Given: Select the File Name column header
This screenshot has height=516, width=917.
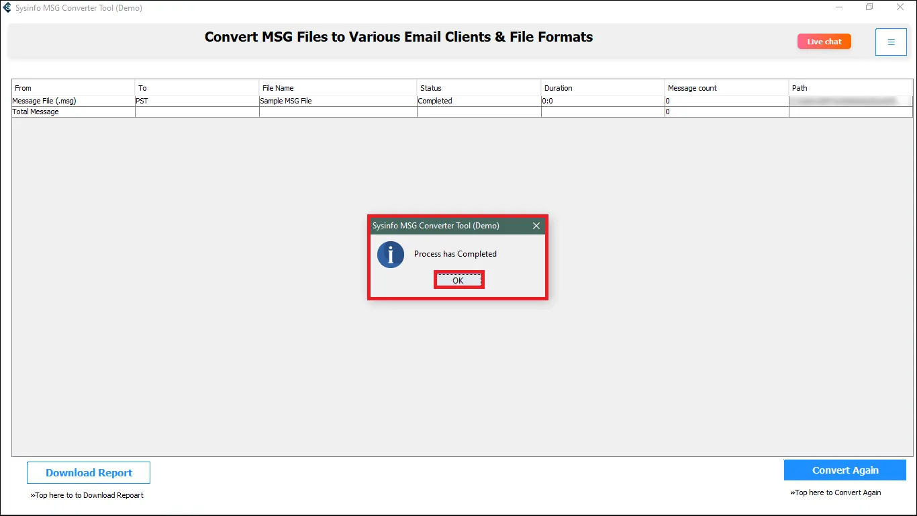Looking at the screenshot, I should pos(338,88).
